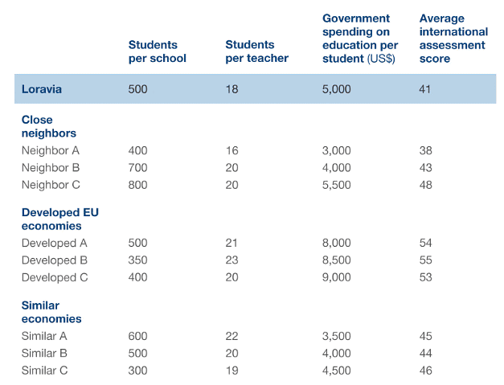
Task: Select Developed B's 8,500 spending value
Action: pyautogui.click(x=336, y=260)
